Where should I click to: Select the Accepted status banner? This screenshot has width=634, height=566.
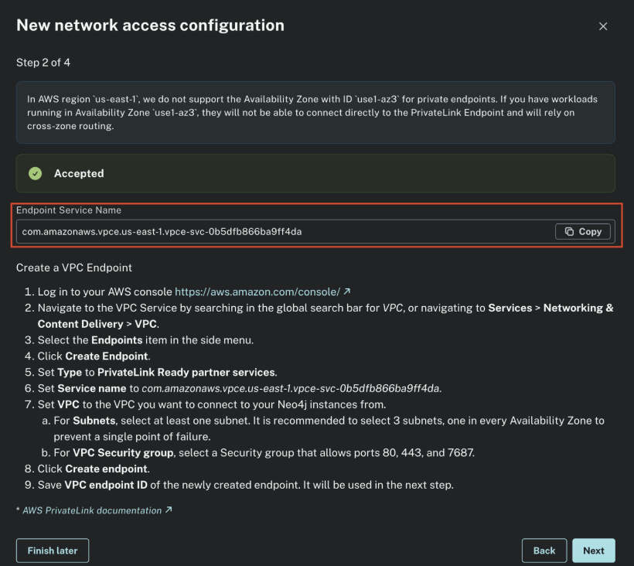pyautogui.click(x=317, y=173)
